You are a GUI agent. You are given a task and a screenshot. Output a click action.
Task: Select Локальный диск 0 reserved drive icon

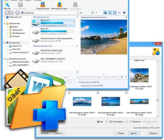tap(36, 40)
